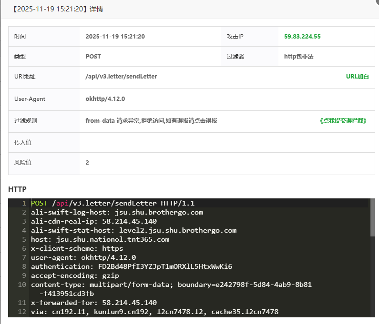Viewport: 379px width, 324px height.
Task: Click the URI value /api/v3.letter/sendLetter
Action: tap(121, 77)
